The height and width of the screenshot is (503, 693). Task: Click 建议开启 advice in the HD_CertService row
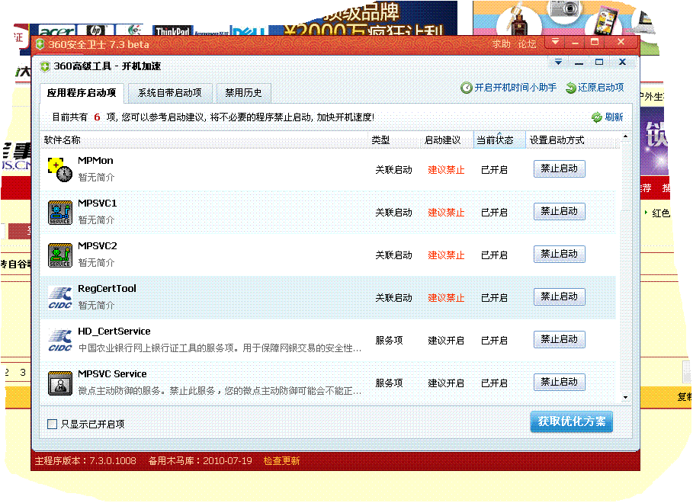pyautogui.click(x=446, y=341)
